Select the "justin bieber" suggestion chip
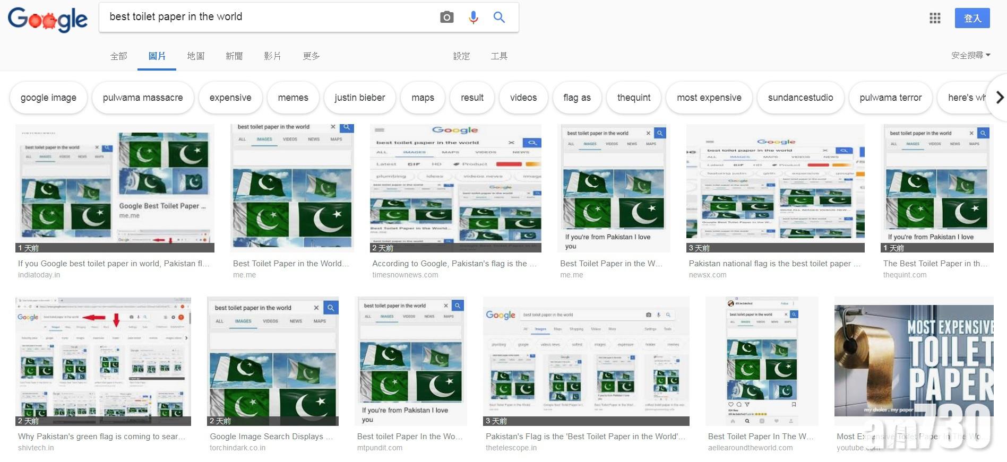This screenshot has height=462, width=1007. [x=359, y=98]
